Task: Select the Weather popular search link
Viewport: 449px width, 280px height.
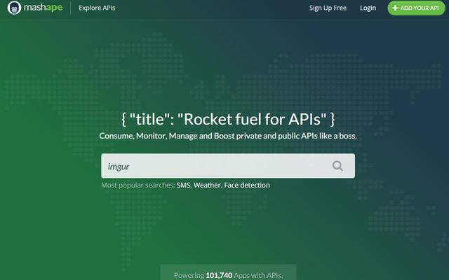Action: tap(207, 185)
